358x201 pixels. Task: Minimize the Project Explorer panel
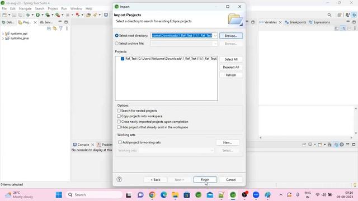coord(60,22)
